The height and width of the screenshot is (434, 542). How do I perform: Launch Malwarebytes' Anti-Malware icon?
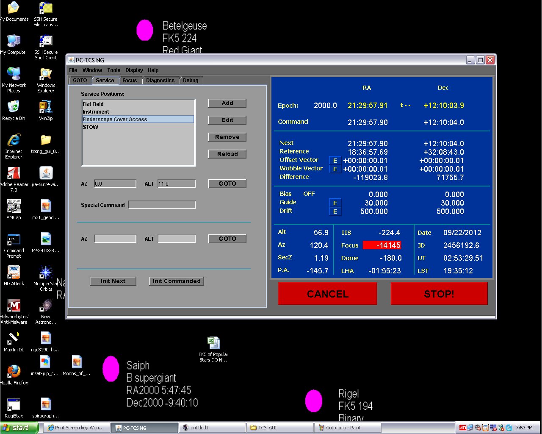point(14,312)
